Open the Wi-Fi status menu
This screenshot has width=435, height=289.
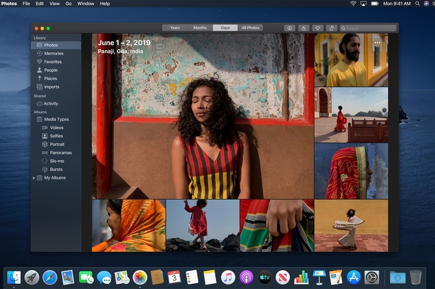[353, 4]
